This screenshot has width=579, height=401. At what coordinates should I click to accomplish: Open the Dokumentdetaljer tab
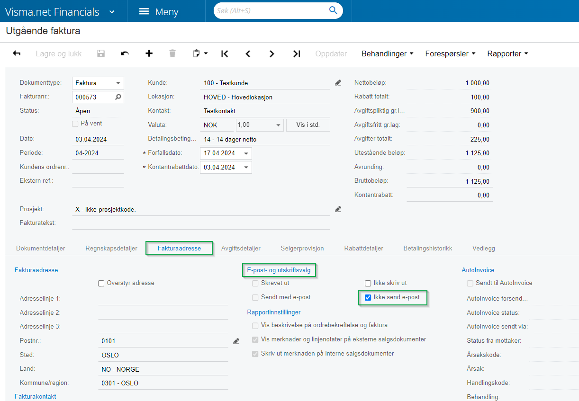click(41, 248)
